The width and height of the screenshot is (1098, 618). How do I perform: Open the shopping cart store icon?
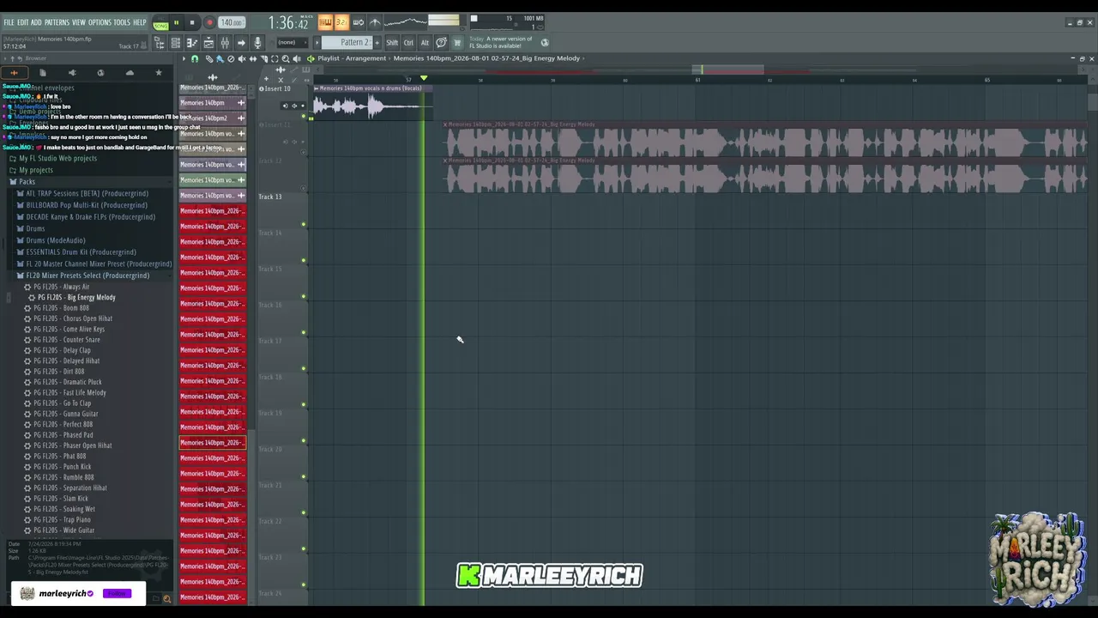click(x=457, y=43)
